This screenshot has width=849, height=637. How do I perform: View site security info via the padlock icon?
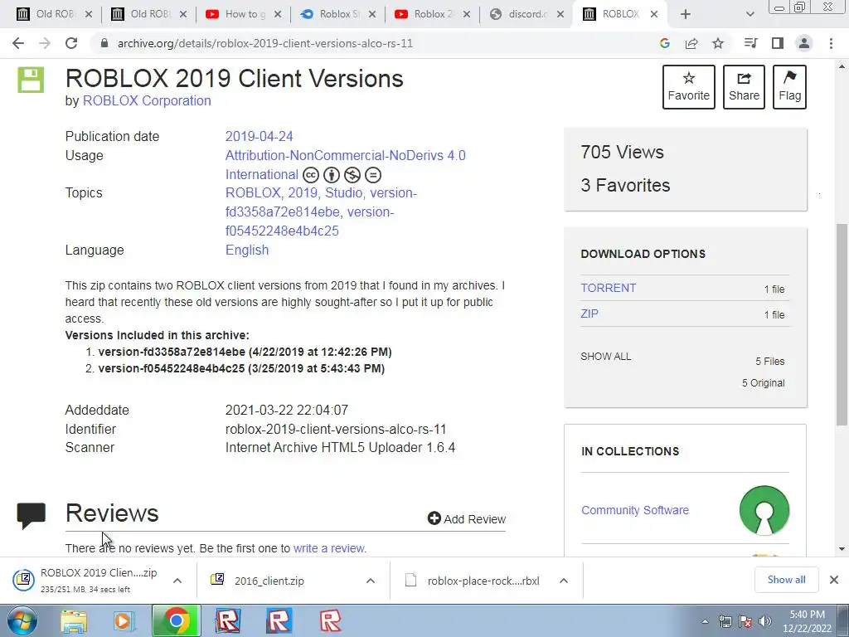(104, 43)
